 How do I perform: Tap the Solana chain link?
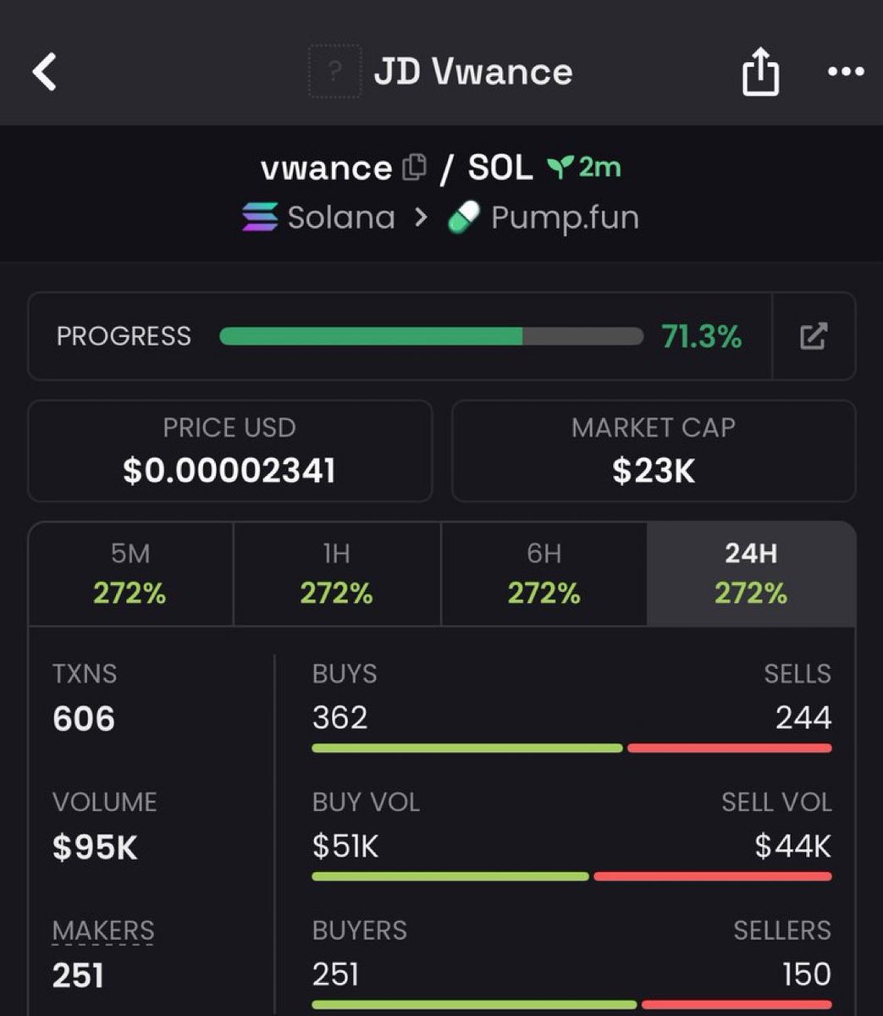coord(341,218)
